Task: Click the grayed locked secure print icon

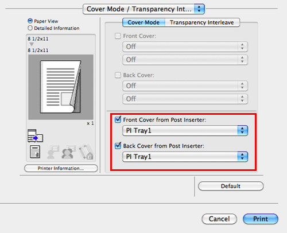Action: (x=86, y=152)
